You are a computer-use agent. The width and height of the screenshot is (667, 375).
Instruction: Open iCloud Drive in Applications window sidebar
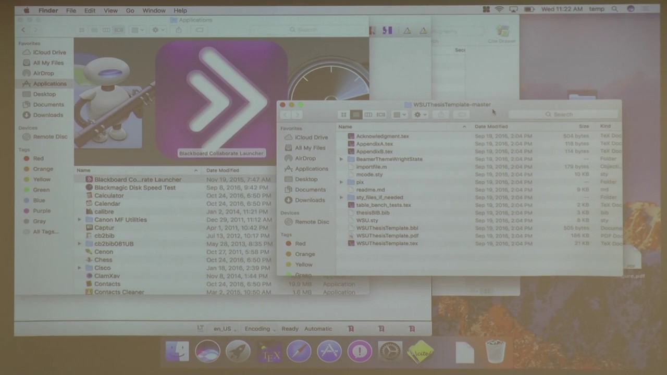49,53
